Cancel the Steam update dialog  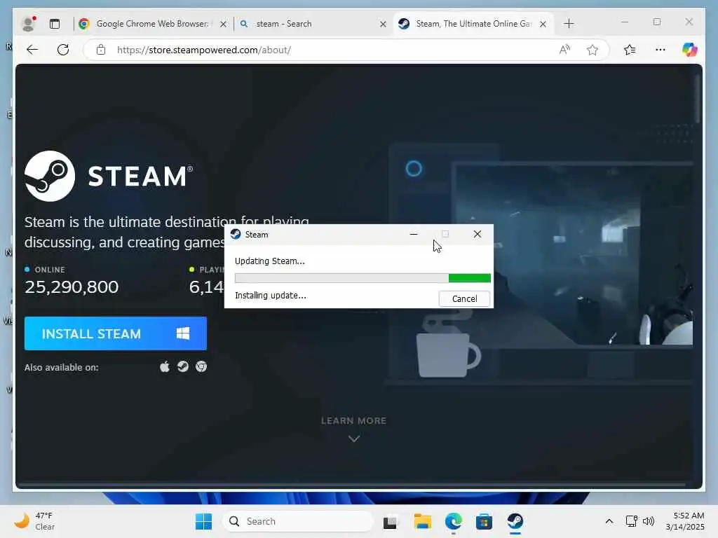click(464, 298)
